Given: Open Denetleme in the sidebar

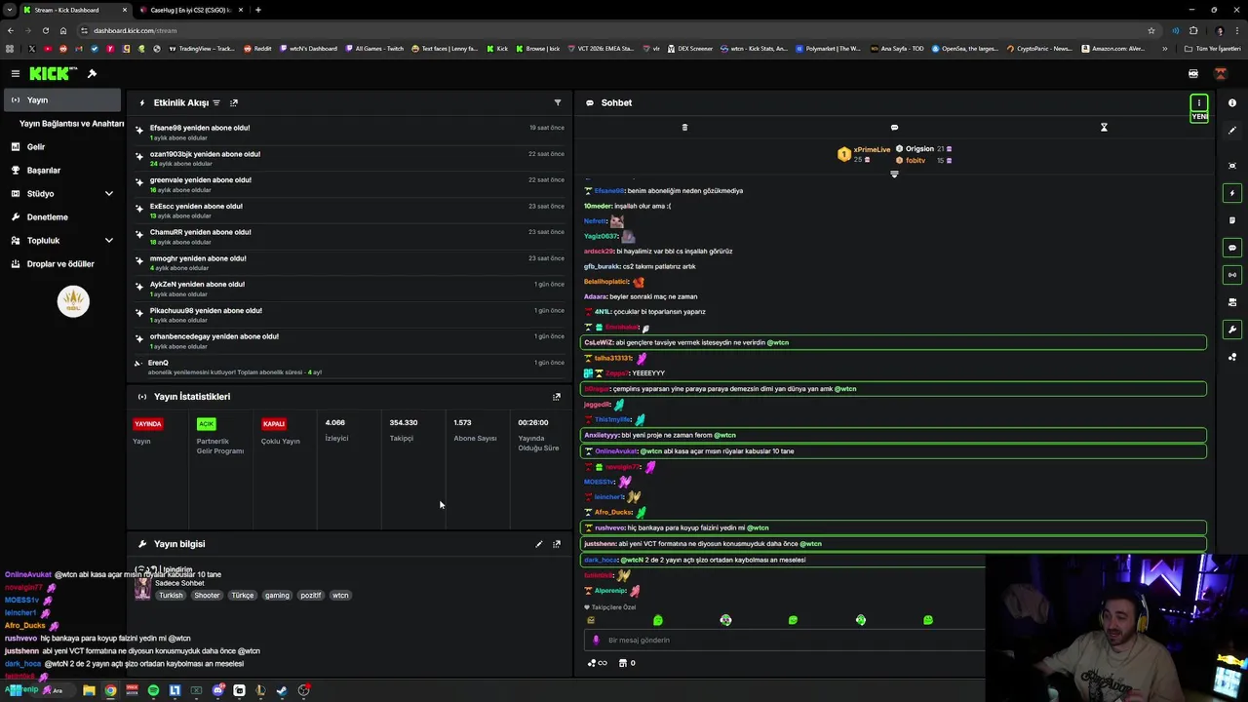Looking at the screenshot, I should [x=61, y=216].
